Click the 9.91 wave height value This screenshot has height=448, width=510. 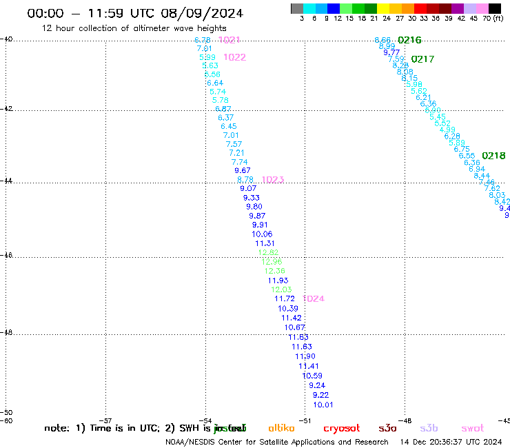click(260, 225)
